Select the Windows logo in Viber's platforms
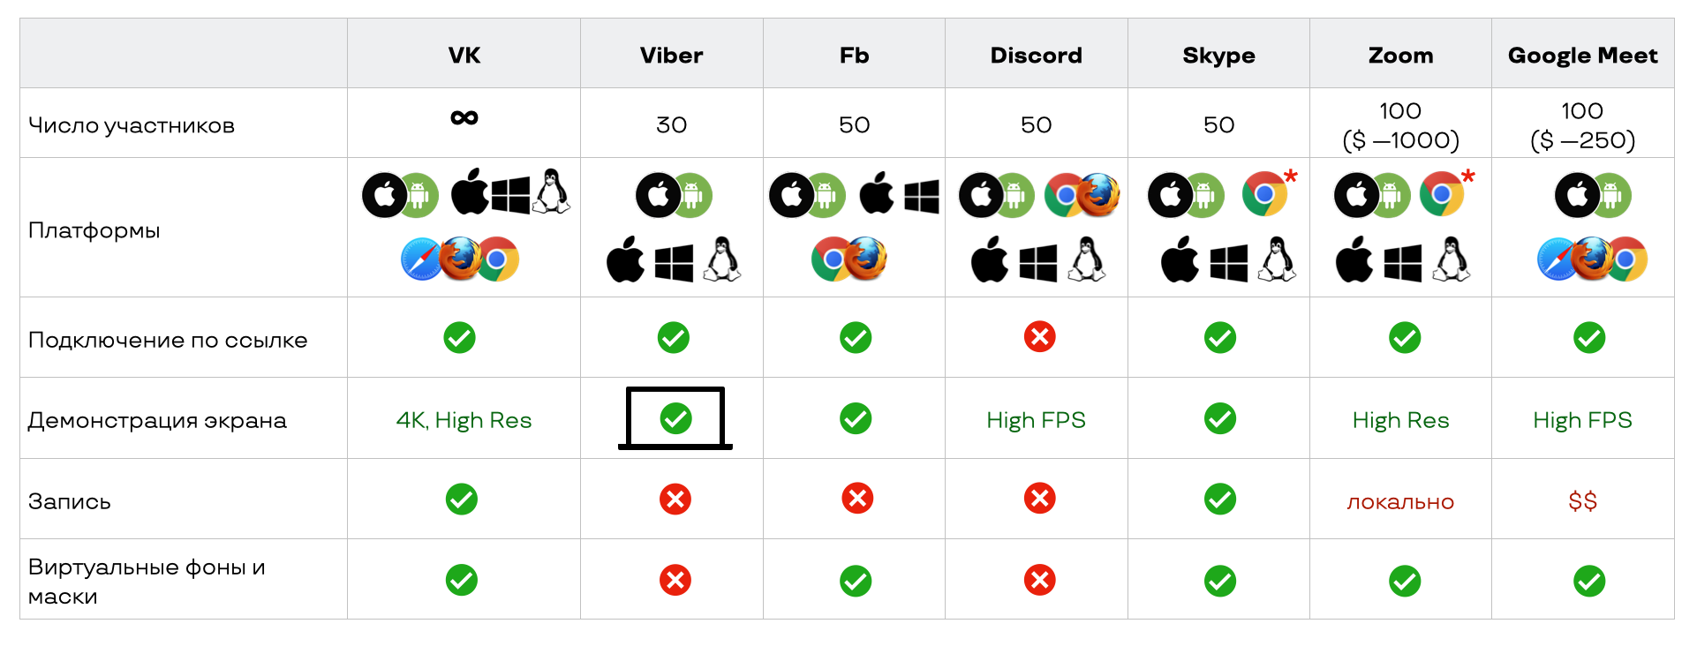 674,262
